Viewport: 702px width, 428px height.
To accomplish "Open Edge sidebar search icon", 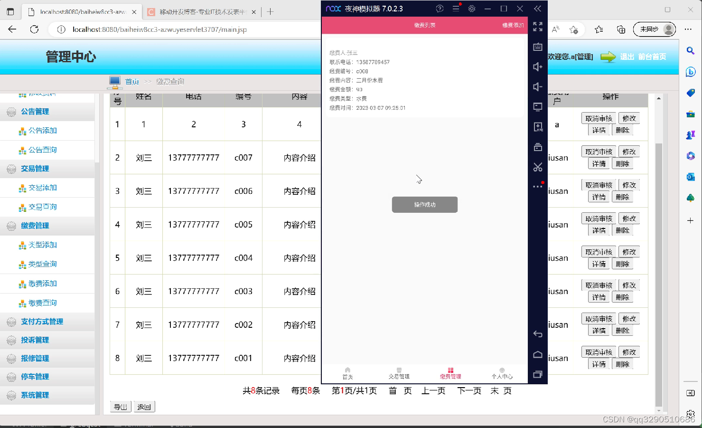I will (690, 50).
